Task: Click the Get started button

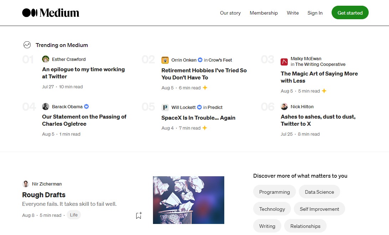Action: [350, 12]
